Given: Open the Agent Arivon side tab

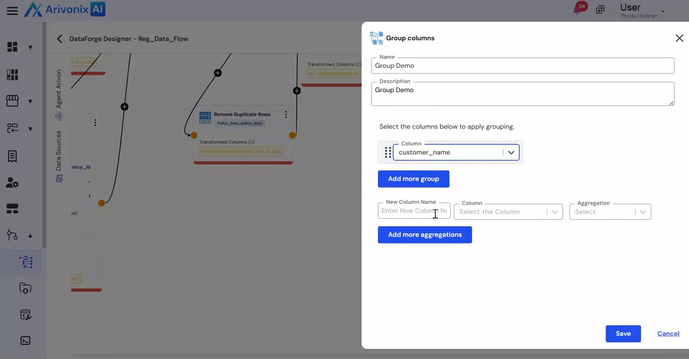Looking at the screenshot, I should pyautogui.click(x=59, y=89).
